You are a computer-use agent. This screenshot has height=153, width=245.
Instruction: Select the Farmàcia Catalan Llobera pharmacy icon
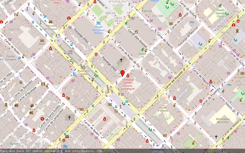click(x=128, y=76)
